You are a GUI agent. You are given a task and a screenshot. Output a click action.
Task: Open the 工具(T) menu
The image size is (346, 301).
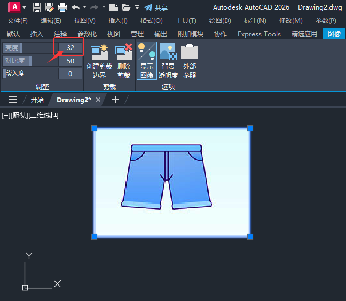(186, 21)
